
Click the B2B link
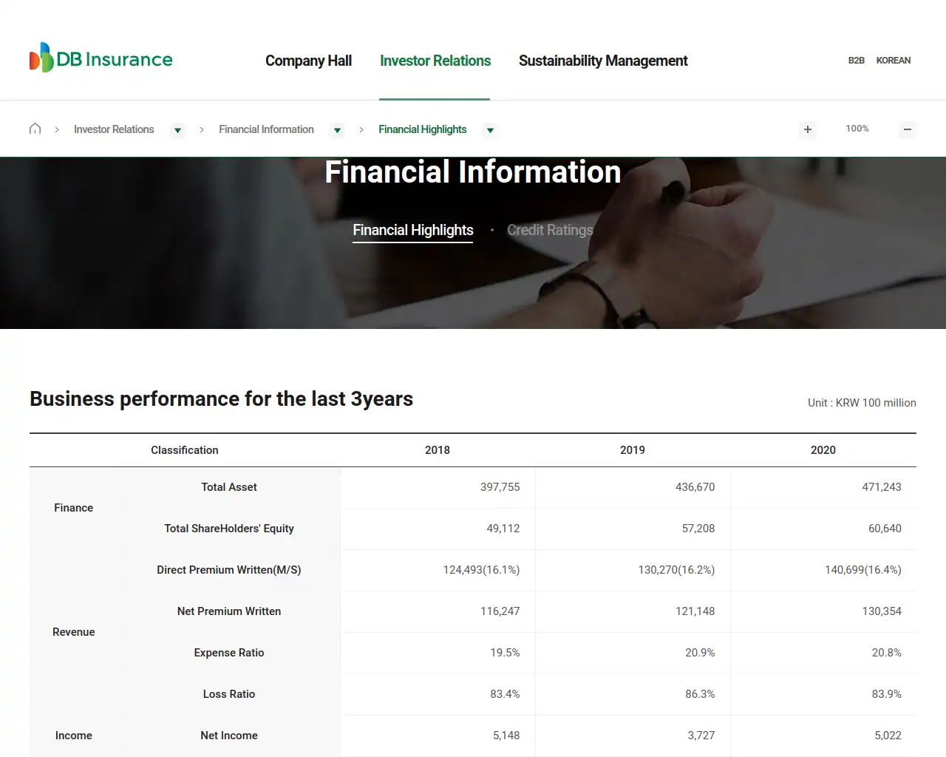point(857,60)
